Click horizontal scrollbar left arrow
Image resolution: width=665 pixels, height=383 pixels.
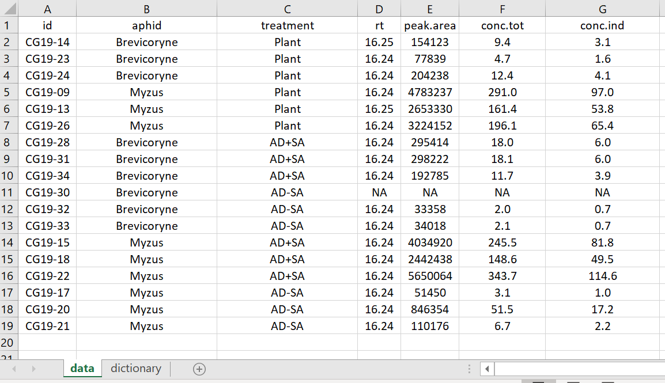point(487,369)
